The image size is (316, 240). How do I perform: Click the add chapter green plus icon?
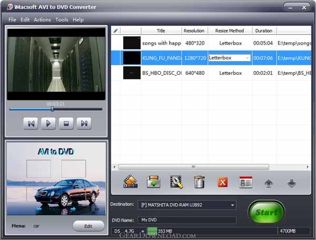pos(154,182)
